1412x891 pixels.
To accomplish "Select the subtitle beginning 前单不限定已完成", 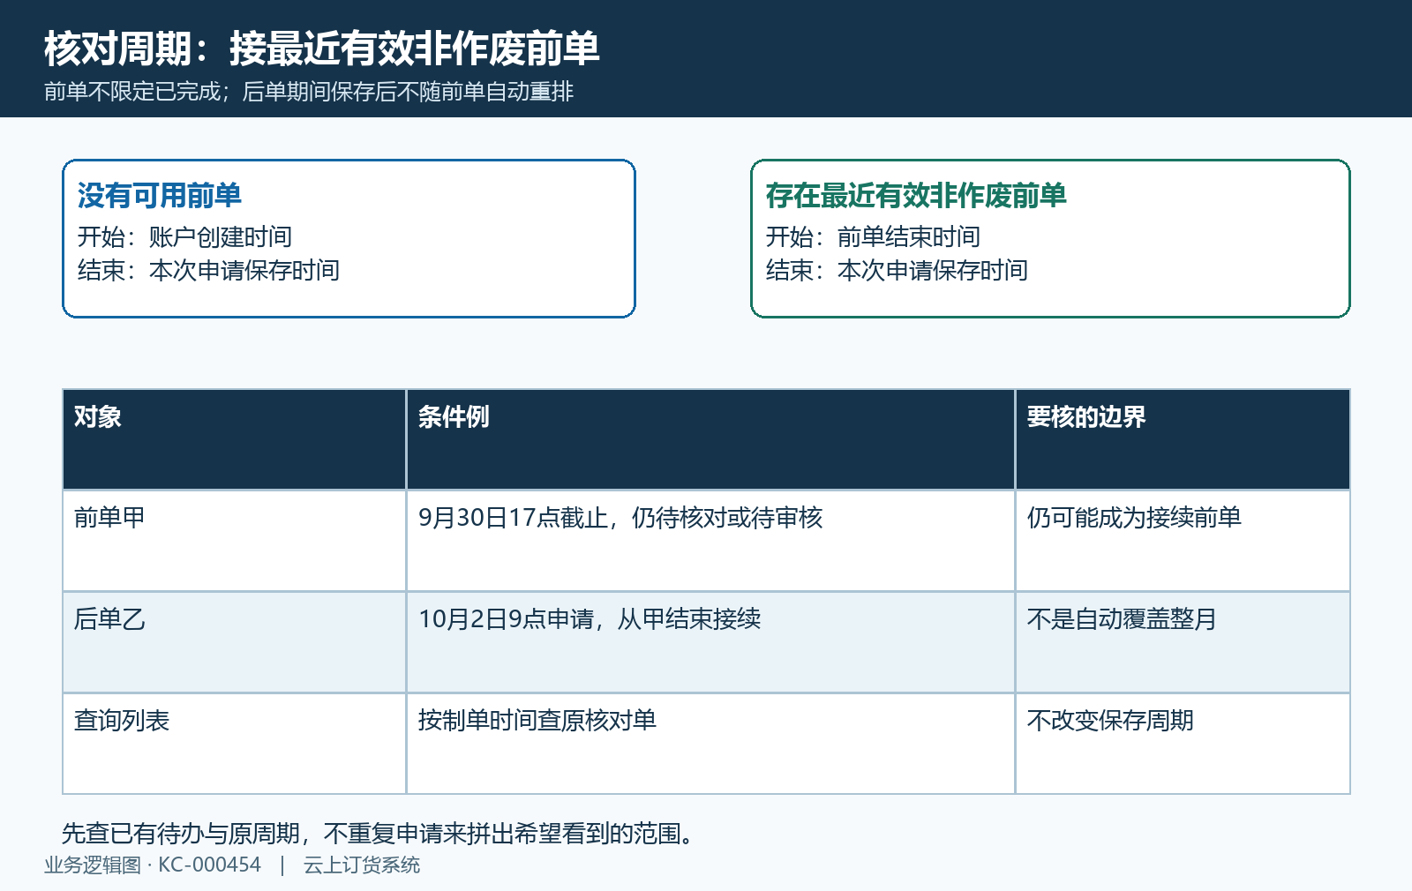I will tap(309, 92).
